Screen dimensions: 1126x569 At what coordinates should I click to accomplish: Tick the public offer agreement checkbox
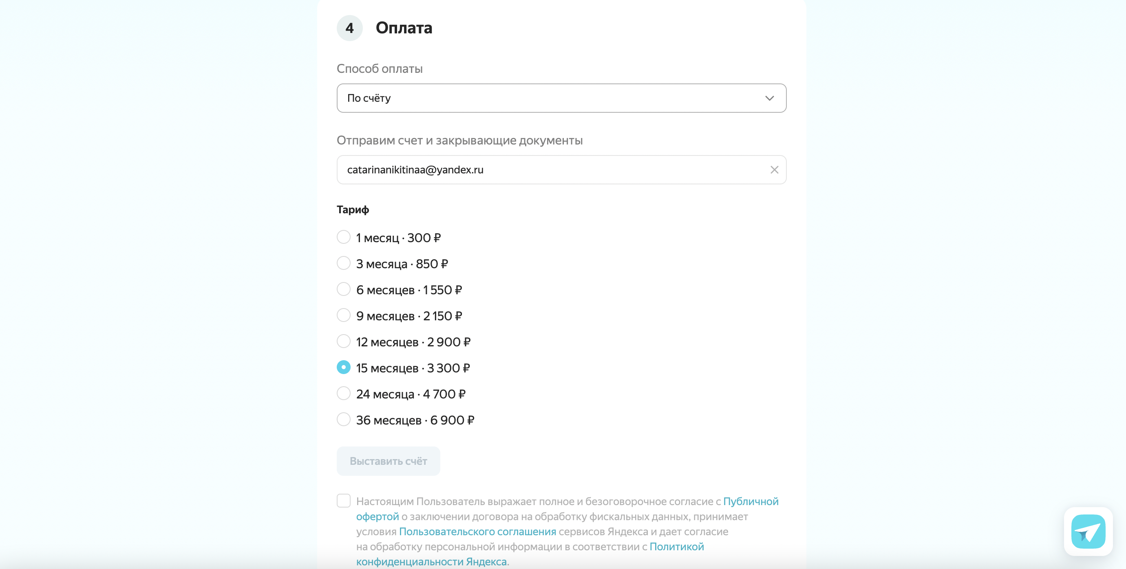(x=344, y=501)
